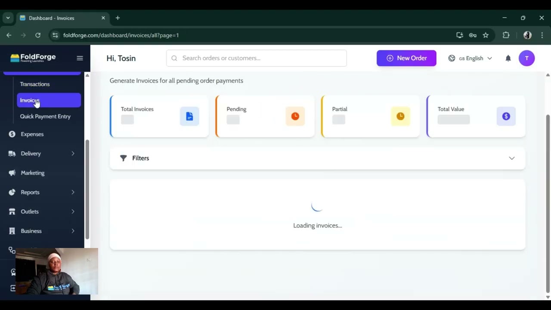Click the Delivery truck icon in sidebar
551x310 pixels.
[x=12, y=153]
